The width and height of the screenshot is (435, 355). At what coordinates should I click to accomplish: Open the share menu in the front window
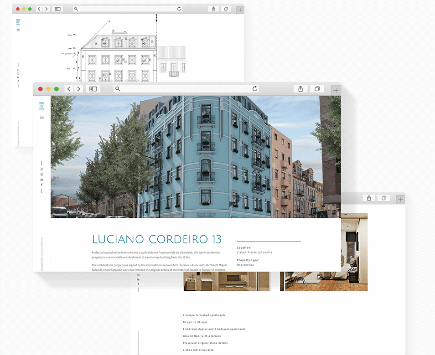301,89
